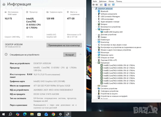Click the Settings window vertical scrollbar
The image size is (161, 117).
[86, 36]
